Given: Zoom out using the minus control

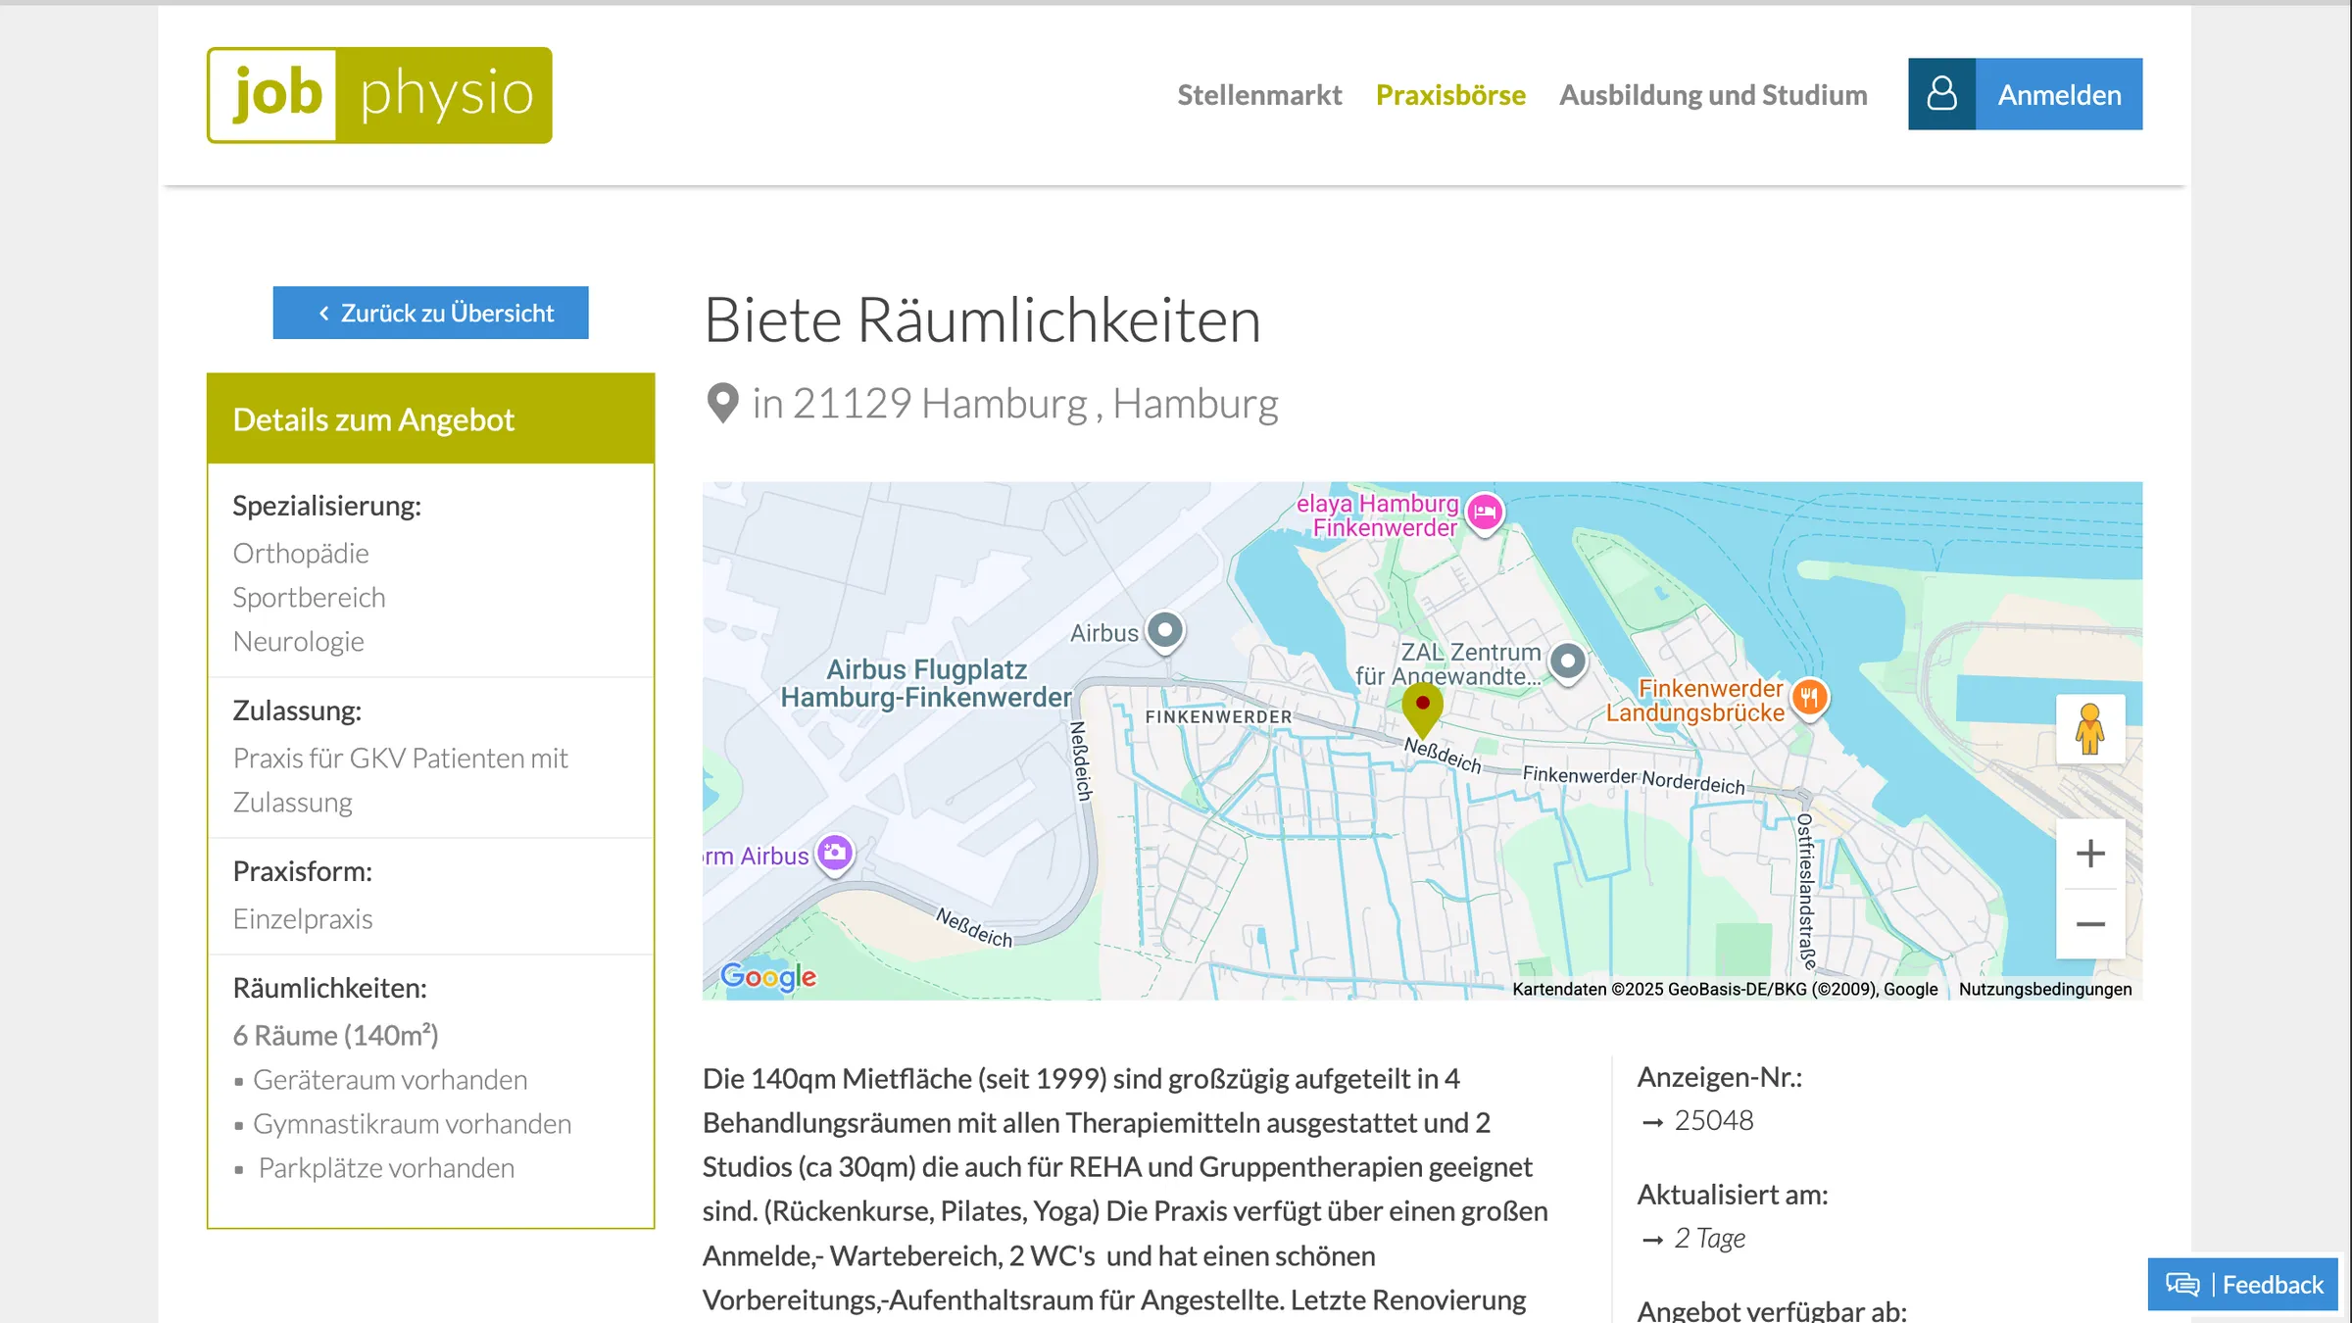Looking at the screenshot, I should coord(2090,922).
